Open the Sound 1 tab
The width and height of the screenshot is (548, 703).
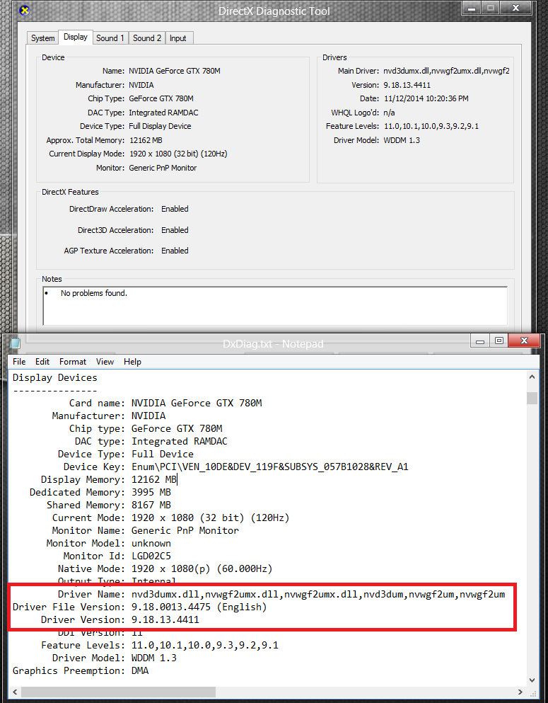click(x=110, y=38)
